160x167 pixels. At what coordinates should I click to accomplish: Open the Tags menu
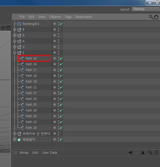68,17
